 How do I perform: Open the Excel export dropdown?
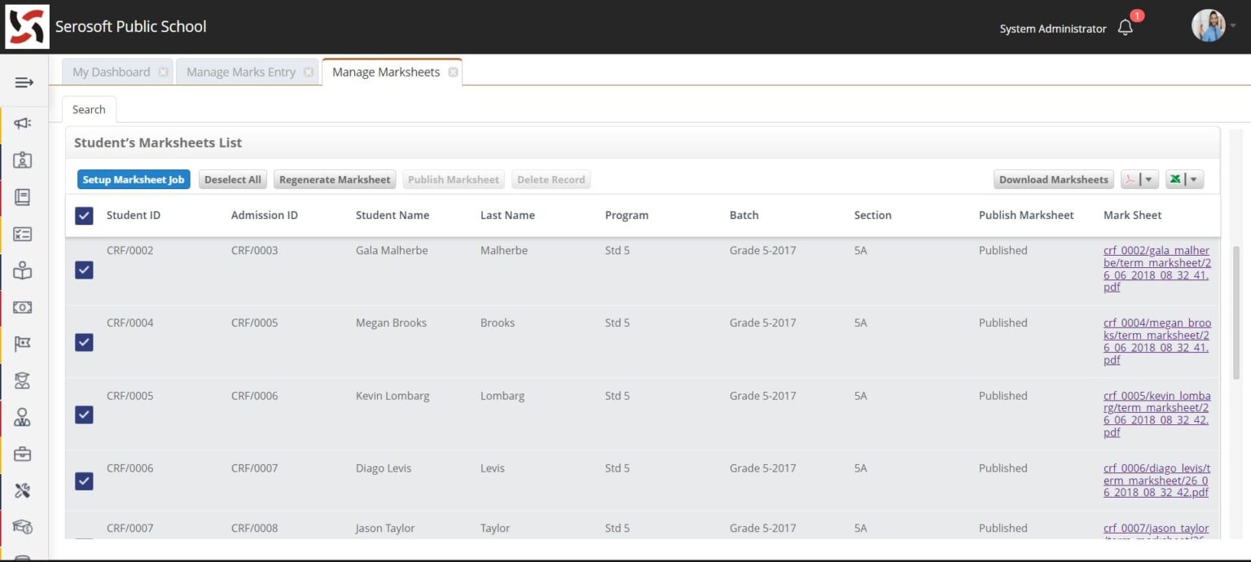pos(1184,180)
